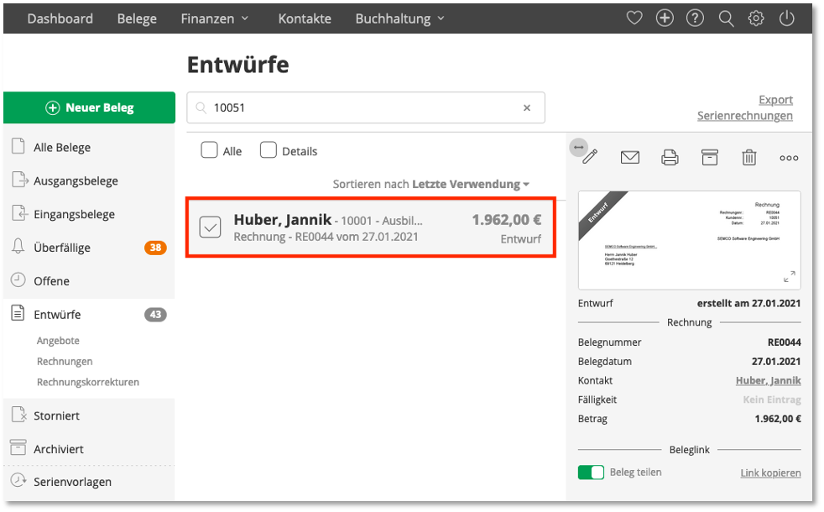Image resolution: width=824 pixels, height=512 pixels.
Task: Open the settings gear icon
Action: click(x=756, y=18)
